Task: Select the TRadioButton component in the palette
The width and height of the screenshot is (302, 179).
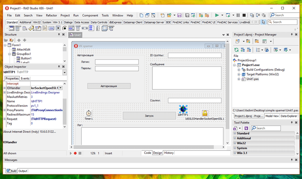Action: point(64,28)
